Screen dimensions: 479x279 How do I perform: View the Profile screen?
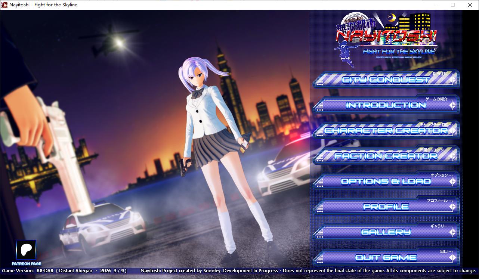tap(386, 207)
